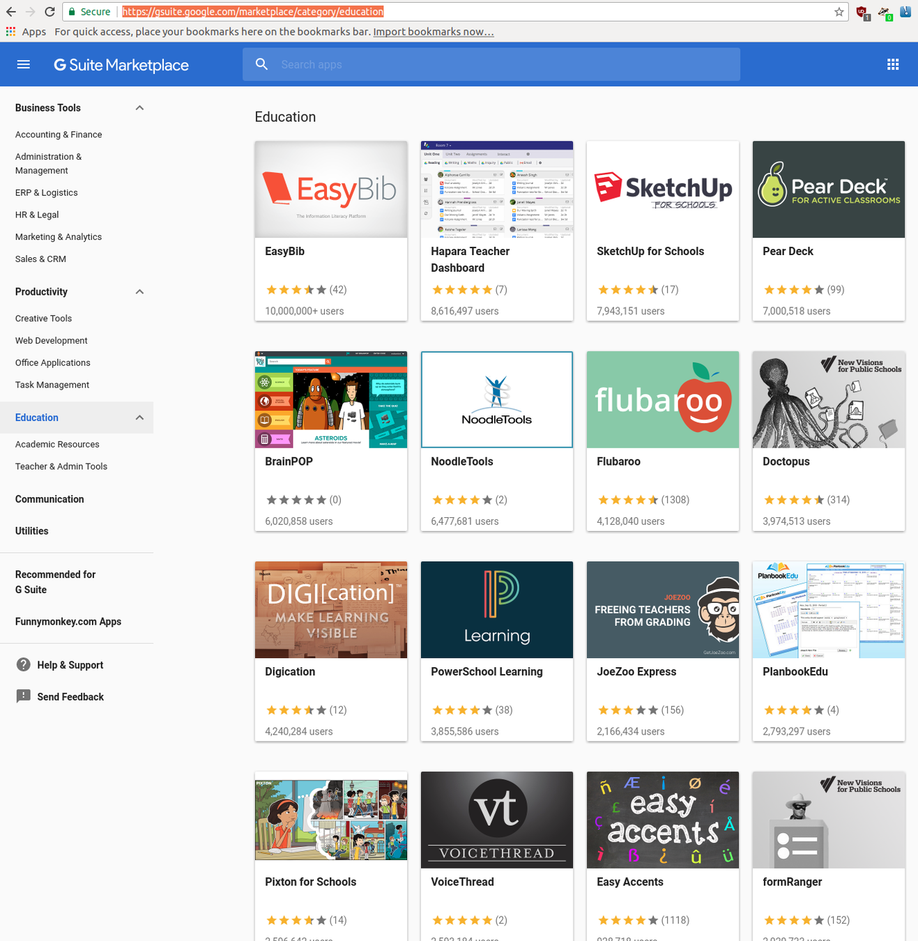Open the formRanger thumbnail

pyautogui.click(x=829, y=820)
